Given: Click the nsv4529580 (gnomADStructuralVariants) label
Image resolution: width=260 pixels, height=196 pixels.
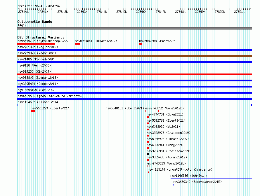Looking at the screenshot, I should [50, 96].
